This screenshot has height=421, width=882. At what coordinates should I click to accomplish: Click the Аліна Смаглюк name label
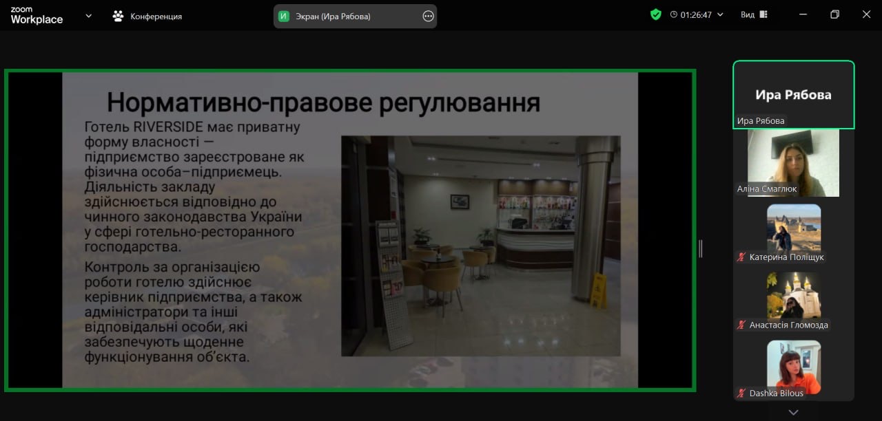tap(767, 188)
